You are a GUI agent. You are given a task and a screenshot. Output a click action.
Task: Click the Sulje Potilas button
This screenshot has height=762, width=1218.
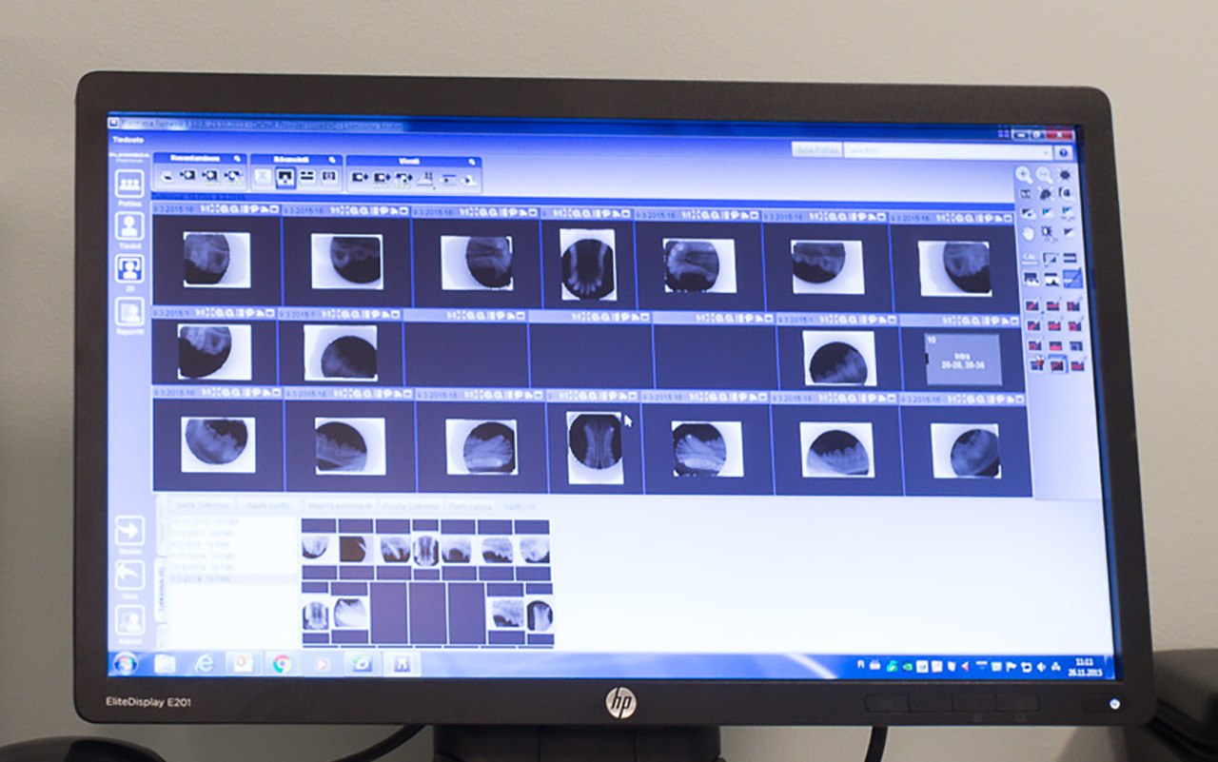[815, 151]
